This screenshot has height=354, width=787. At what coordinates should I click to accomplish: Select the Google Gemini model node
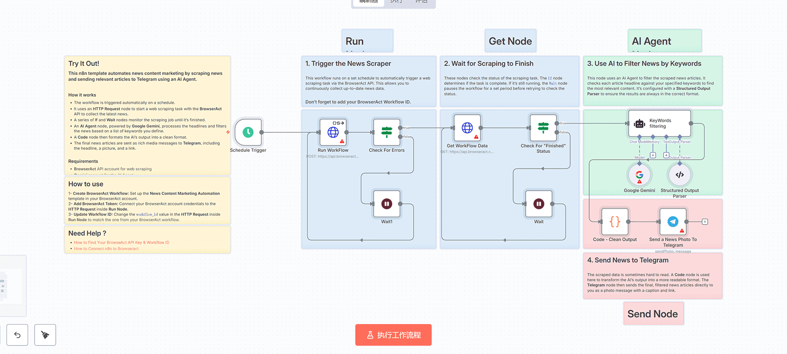click(639, 175)
